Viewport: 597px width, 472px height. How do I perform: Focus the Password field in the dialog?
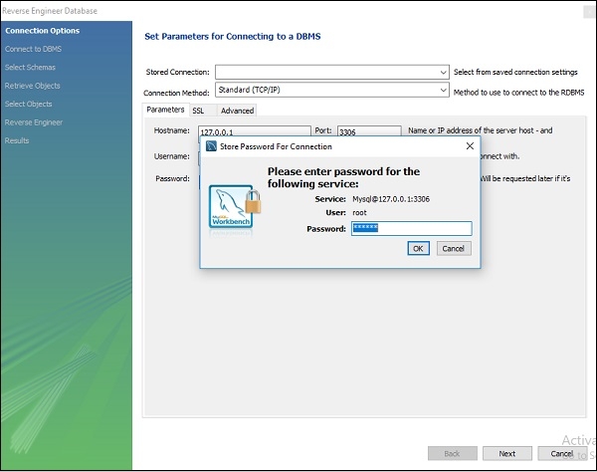coord(412,228)
